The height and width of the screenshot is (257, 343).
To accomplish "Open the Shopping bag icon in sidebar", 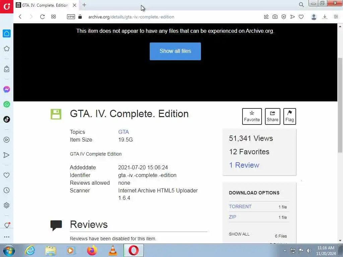I will [x=7, y=69].
